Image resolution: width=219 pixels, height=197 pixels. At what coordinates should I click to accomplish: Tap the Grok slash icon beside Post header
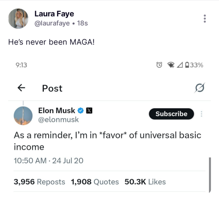click(200, 88)
